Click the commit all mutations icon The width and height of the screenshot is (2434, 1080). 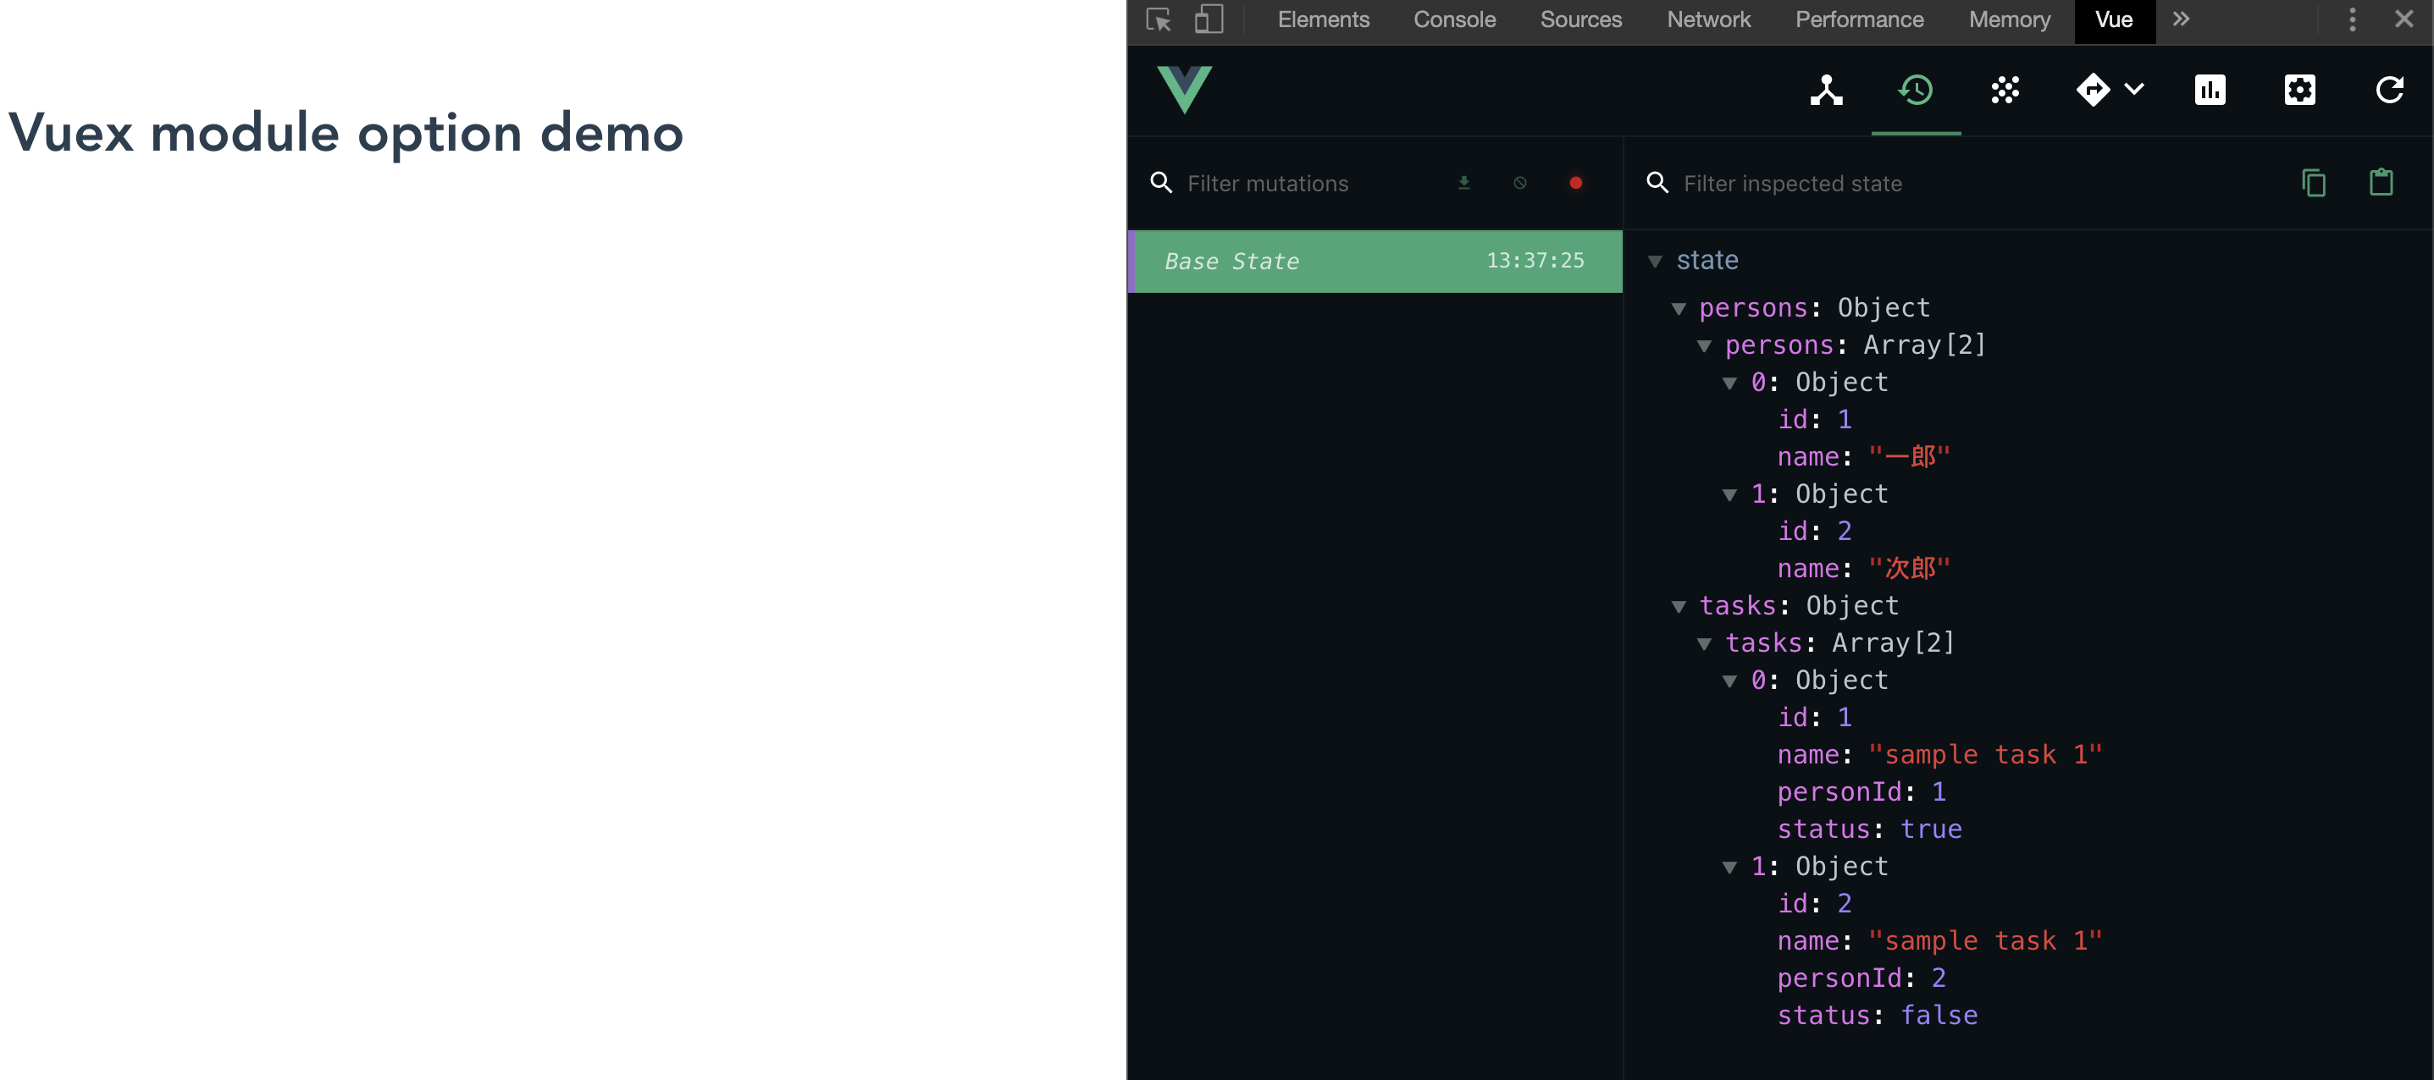pyautogui.click(x=1463, y=183)
